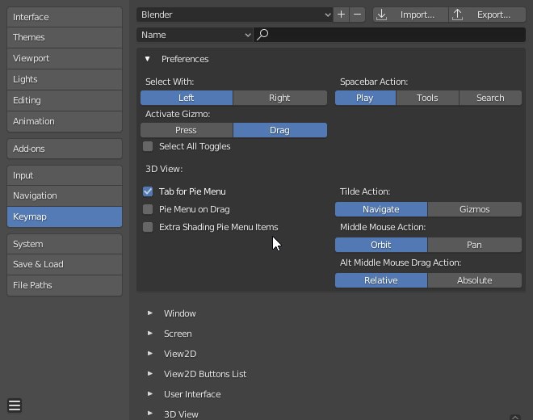
Task: Click the hamburger menu icon at bottom left
Action: [15, 405]
